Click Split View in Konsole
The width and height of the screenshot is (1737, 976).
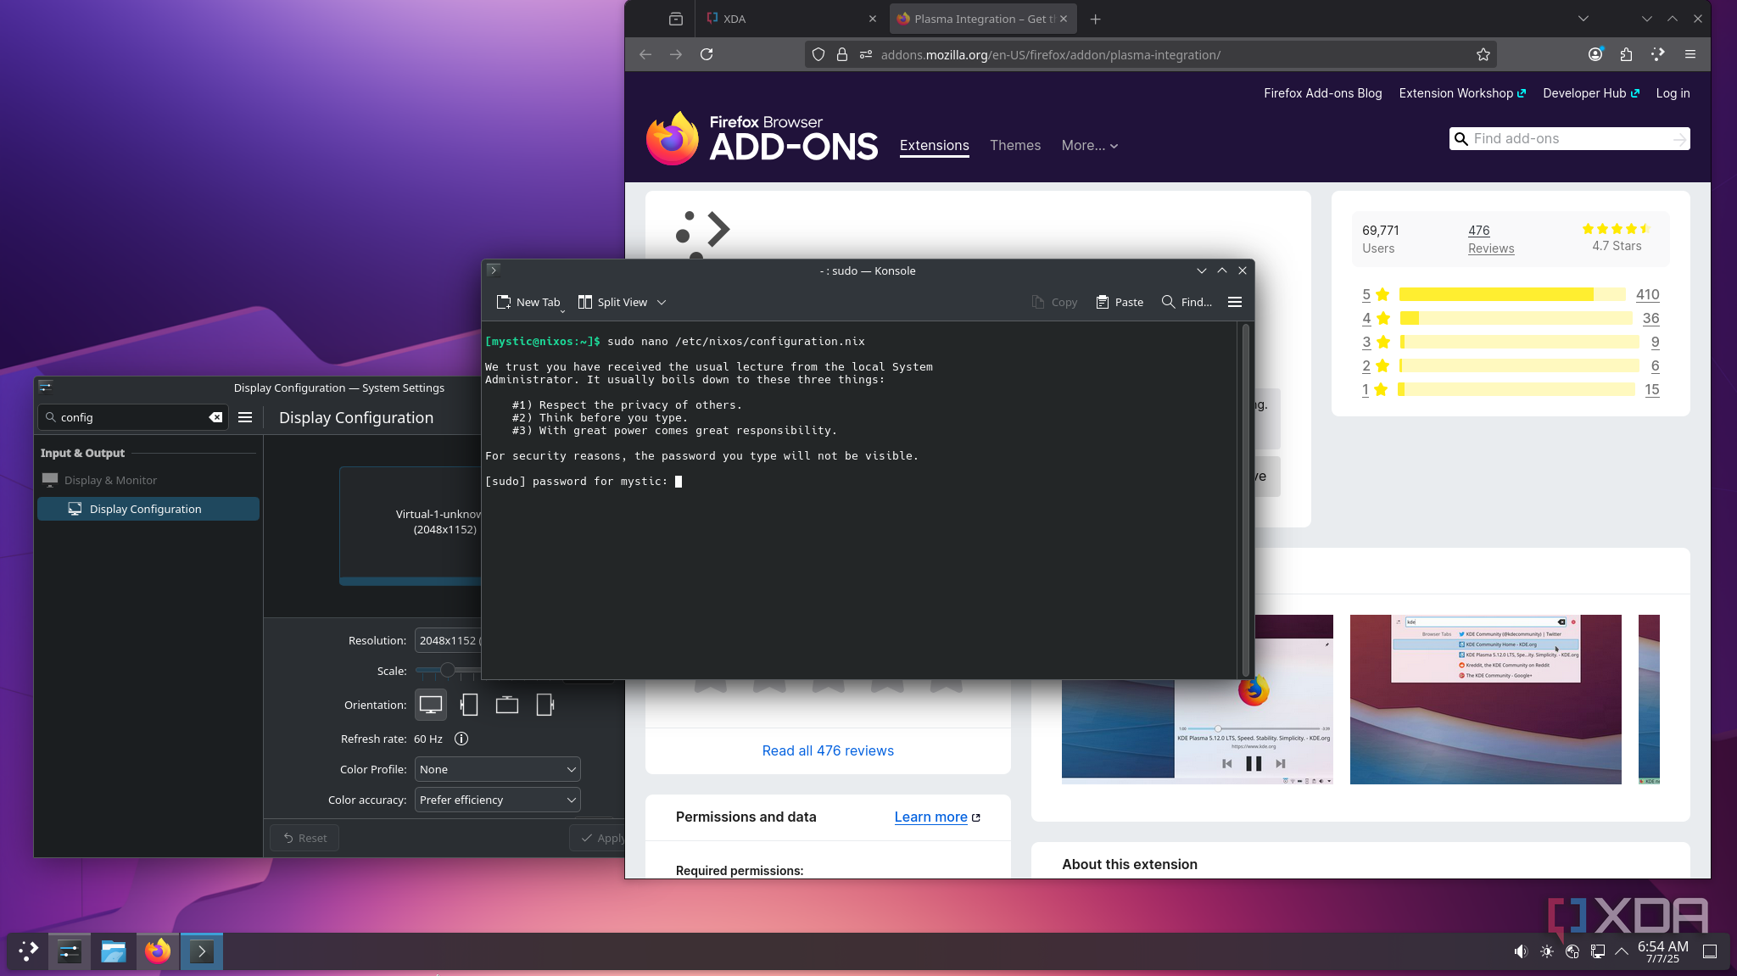[612, 302]
